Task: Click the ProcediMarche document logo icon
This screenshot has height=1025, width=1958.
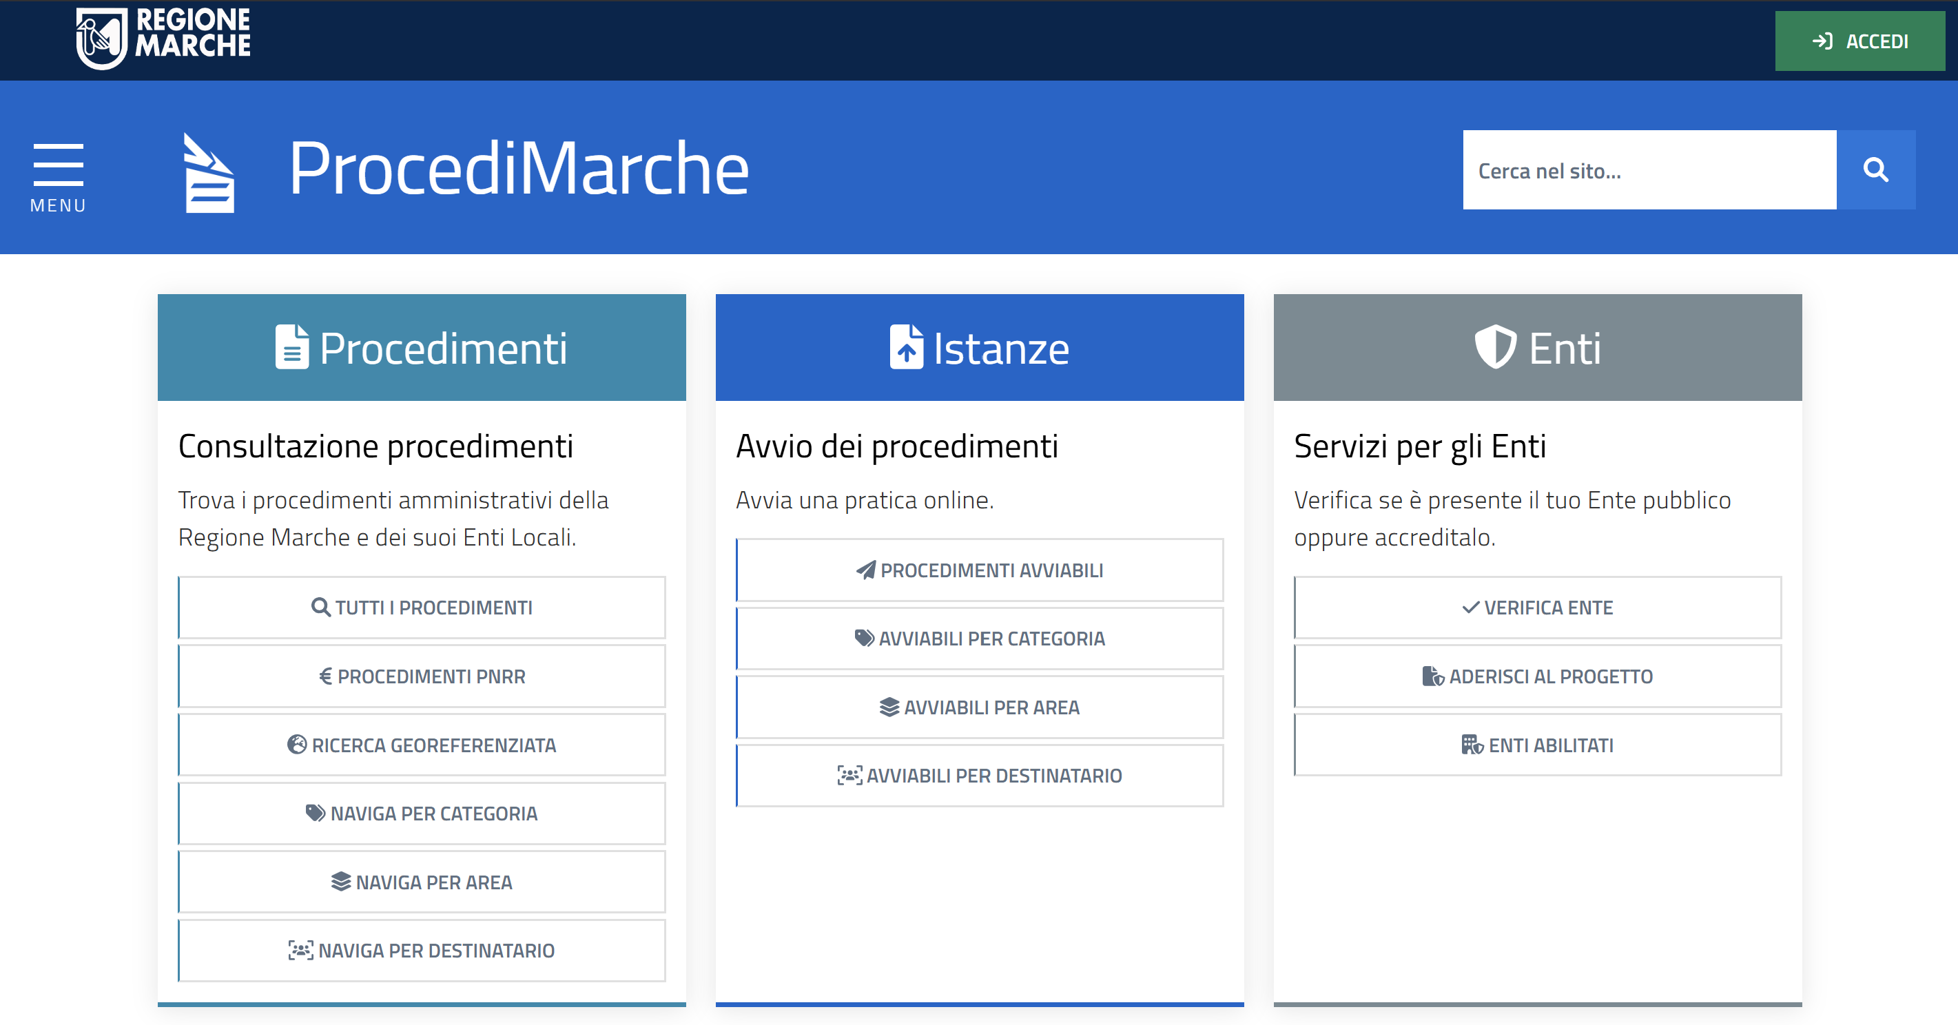Action: [209, 173]
